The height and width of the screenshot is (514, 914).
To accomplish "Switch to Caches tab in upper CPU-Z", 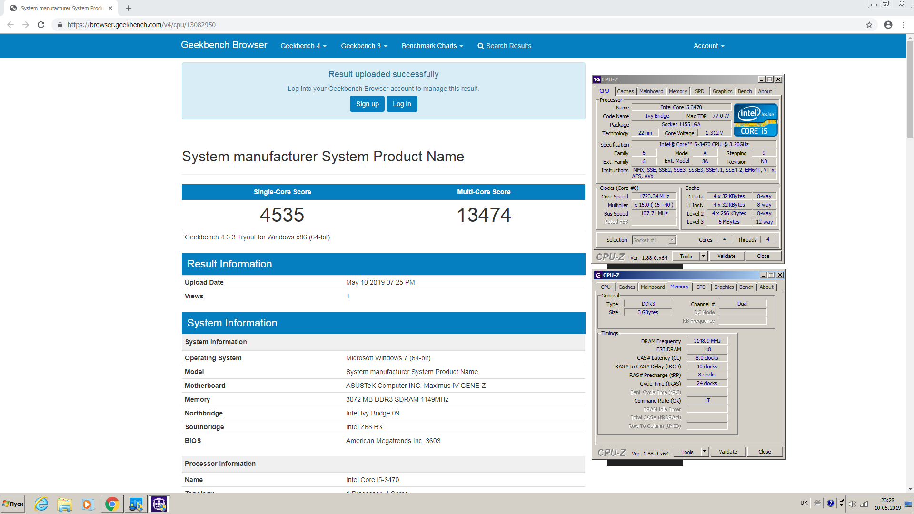I will (625, 91).
